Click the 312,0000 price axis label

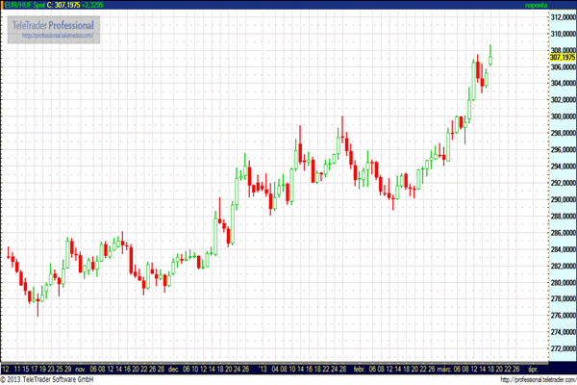click(562, 17)
